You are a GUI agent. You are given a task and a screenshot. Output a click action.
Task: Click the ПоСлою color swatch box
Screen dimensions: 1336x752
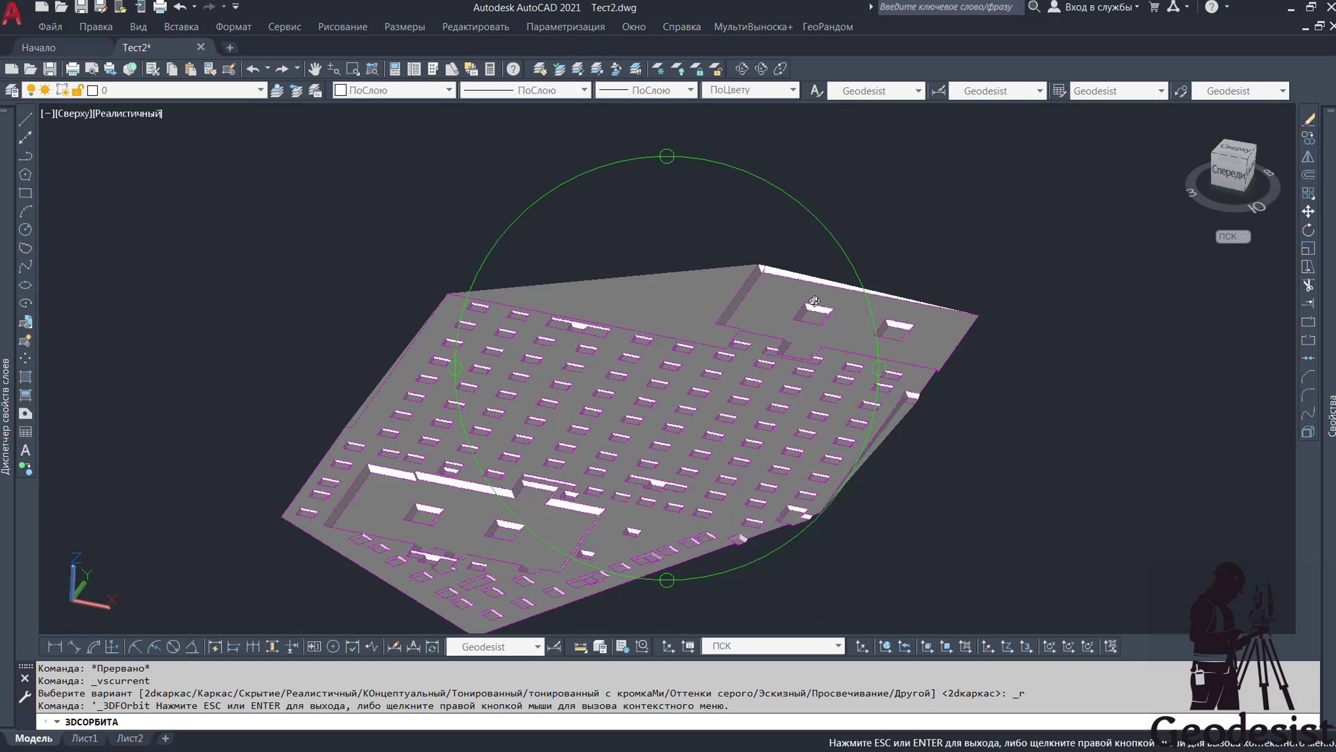pos(341,90)
